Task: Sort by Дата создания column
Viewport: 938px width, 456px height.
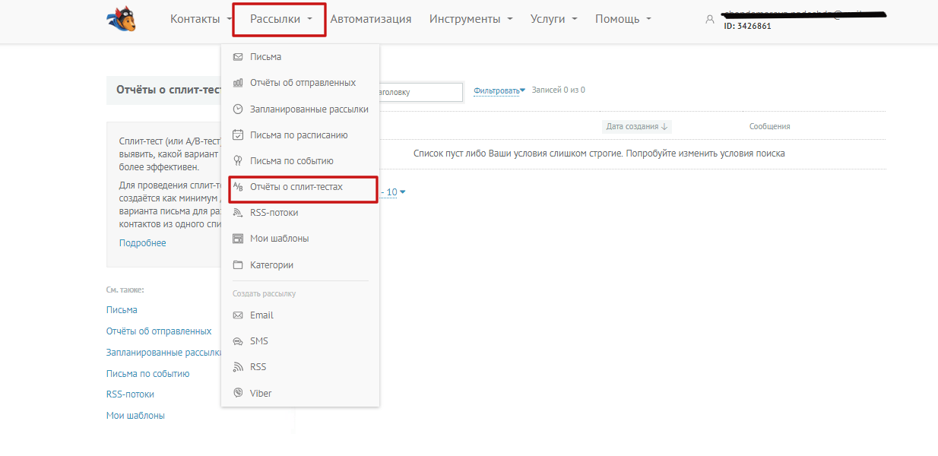Action: coord(637,127)
